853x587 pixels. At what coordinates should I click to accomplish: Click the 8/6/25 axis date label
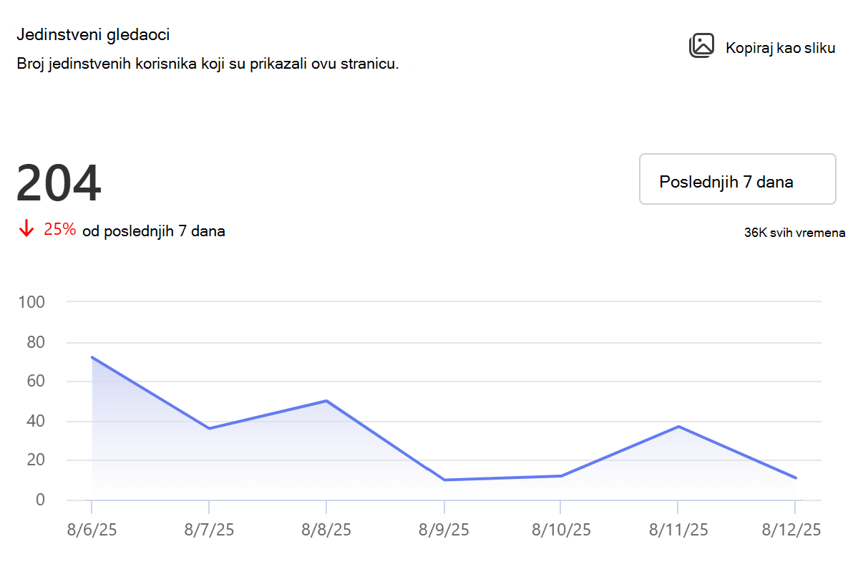click(92, 530)
